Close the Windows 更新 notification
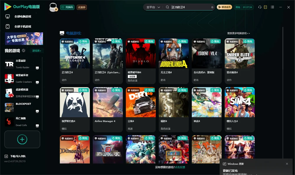This screenshot has height=175, width=295. pyautogui.click(x=287, y=164)
